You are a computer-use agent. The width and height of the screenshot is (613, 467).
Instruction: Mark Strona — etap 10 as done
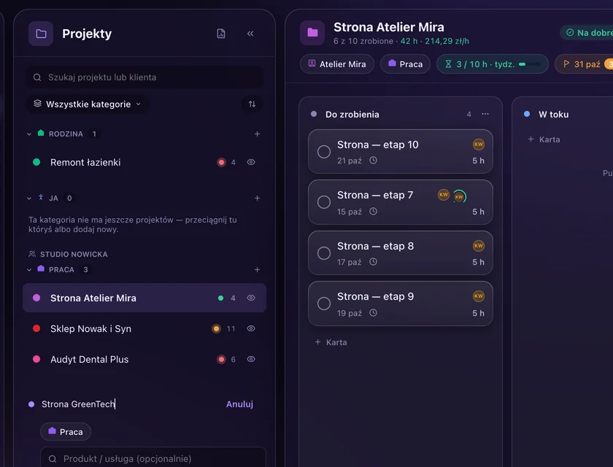pos(324,152)
